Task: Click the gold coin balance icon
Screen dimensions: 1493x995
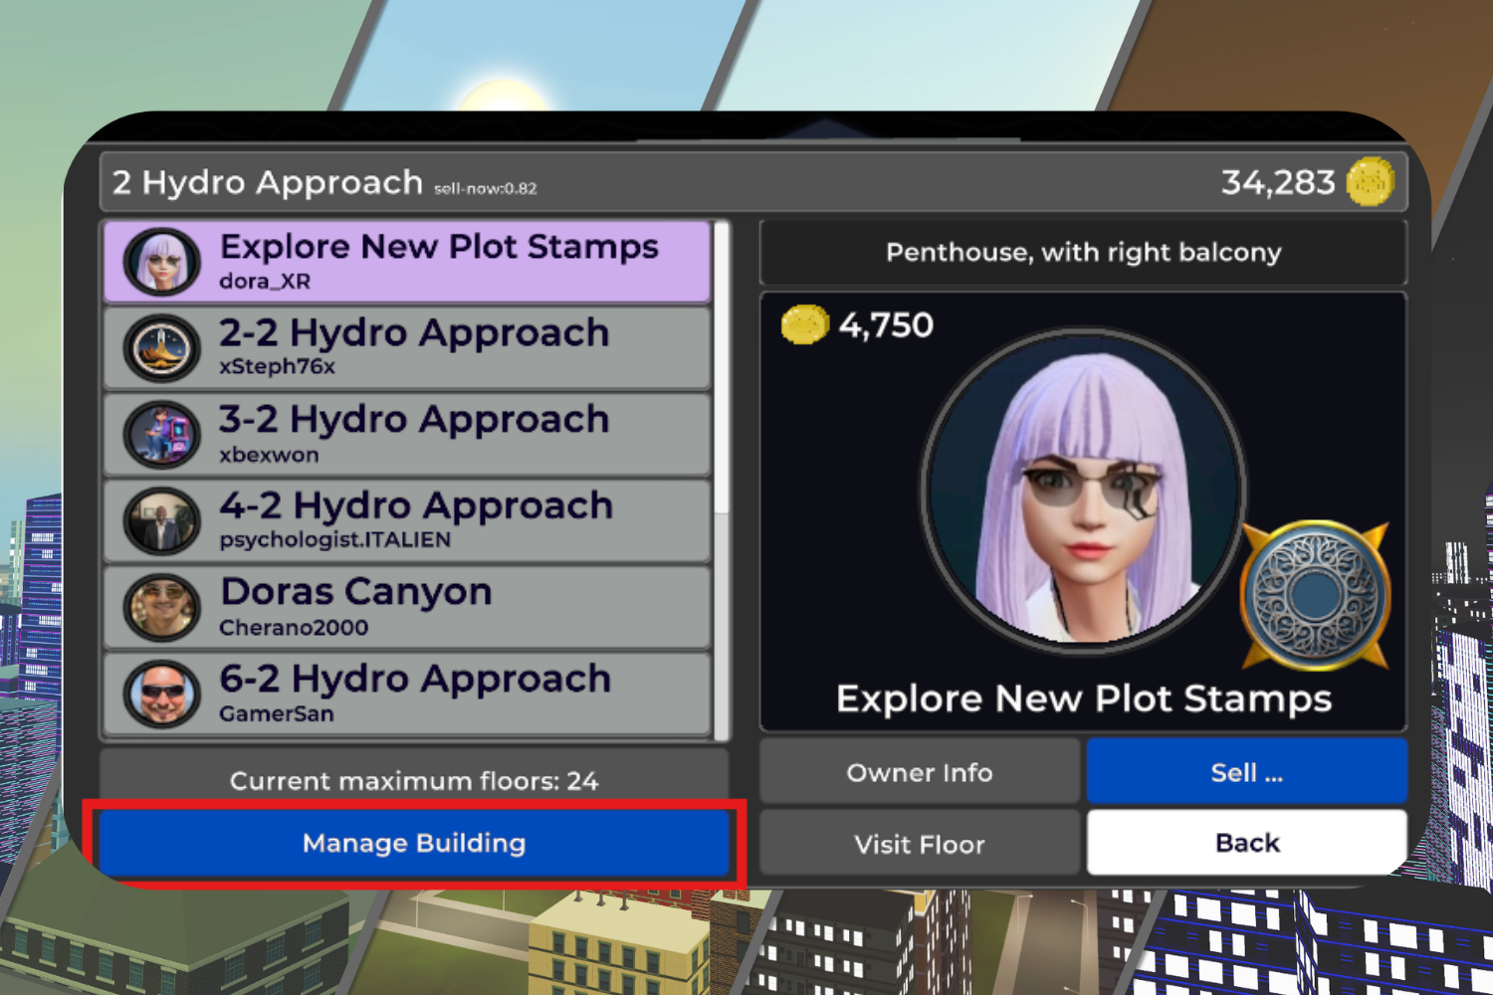Action: [x=1371, y=182]
